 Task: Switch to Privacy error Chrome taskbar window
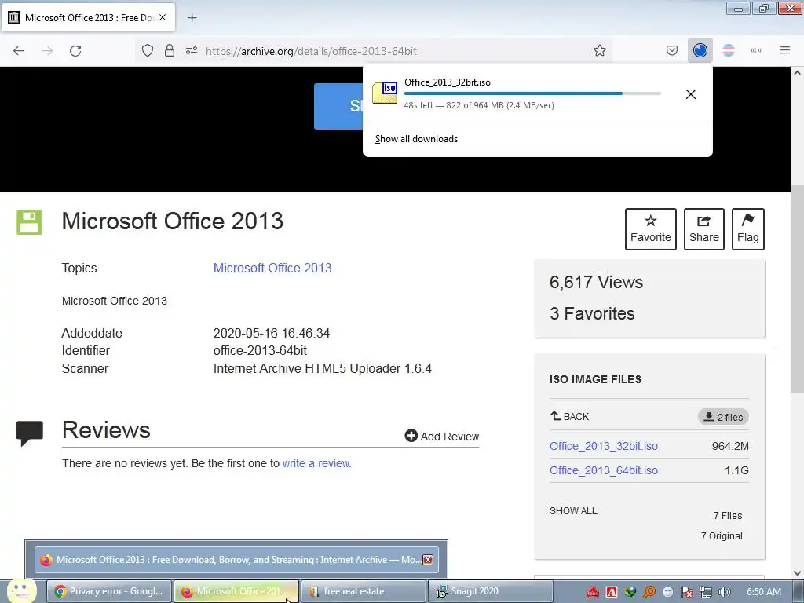(108, 591)
